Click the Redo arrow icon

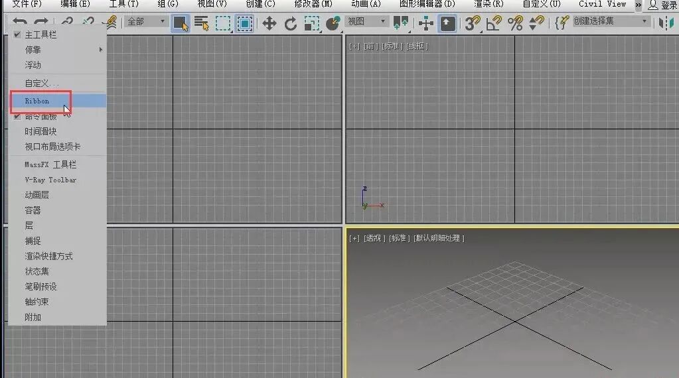coord(41,22)
